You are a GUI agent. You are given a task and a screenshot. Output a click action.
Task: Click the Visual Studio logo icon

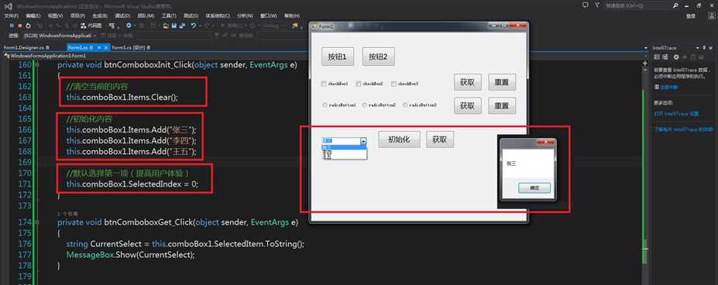(x=8, y=6)
